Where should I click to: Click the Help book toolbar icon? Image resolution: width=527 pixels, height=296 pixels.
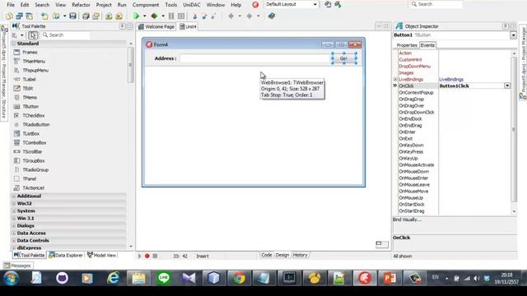272,16
